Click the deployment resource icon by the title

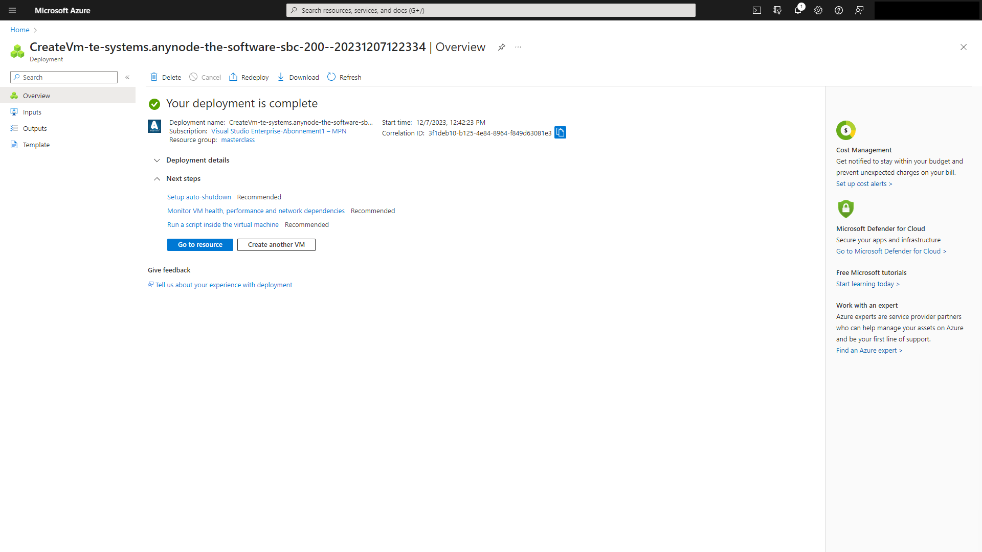point(17,51)
